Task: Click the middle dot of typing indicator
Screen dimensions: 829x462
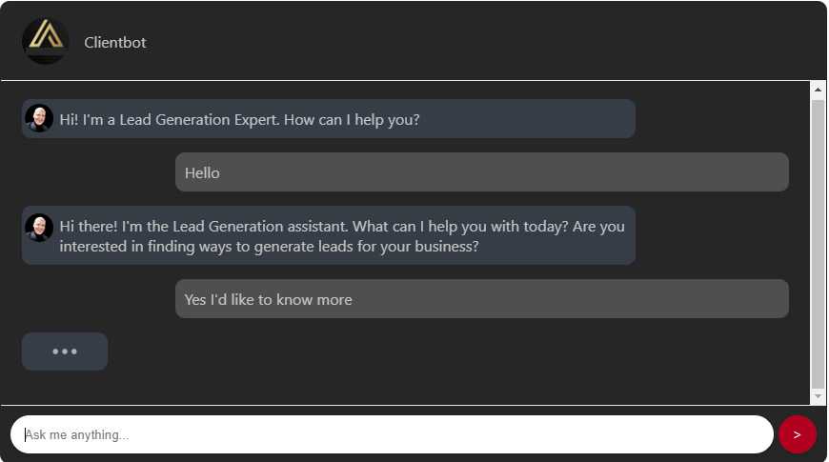Action: [65, 352]
